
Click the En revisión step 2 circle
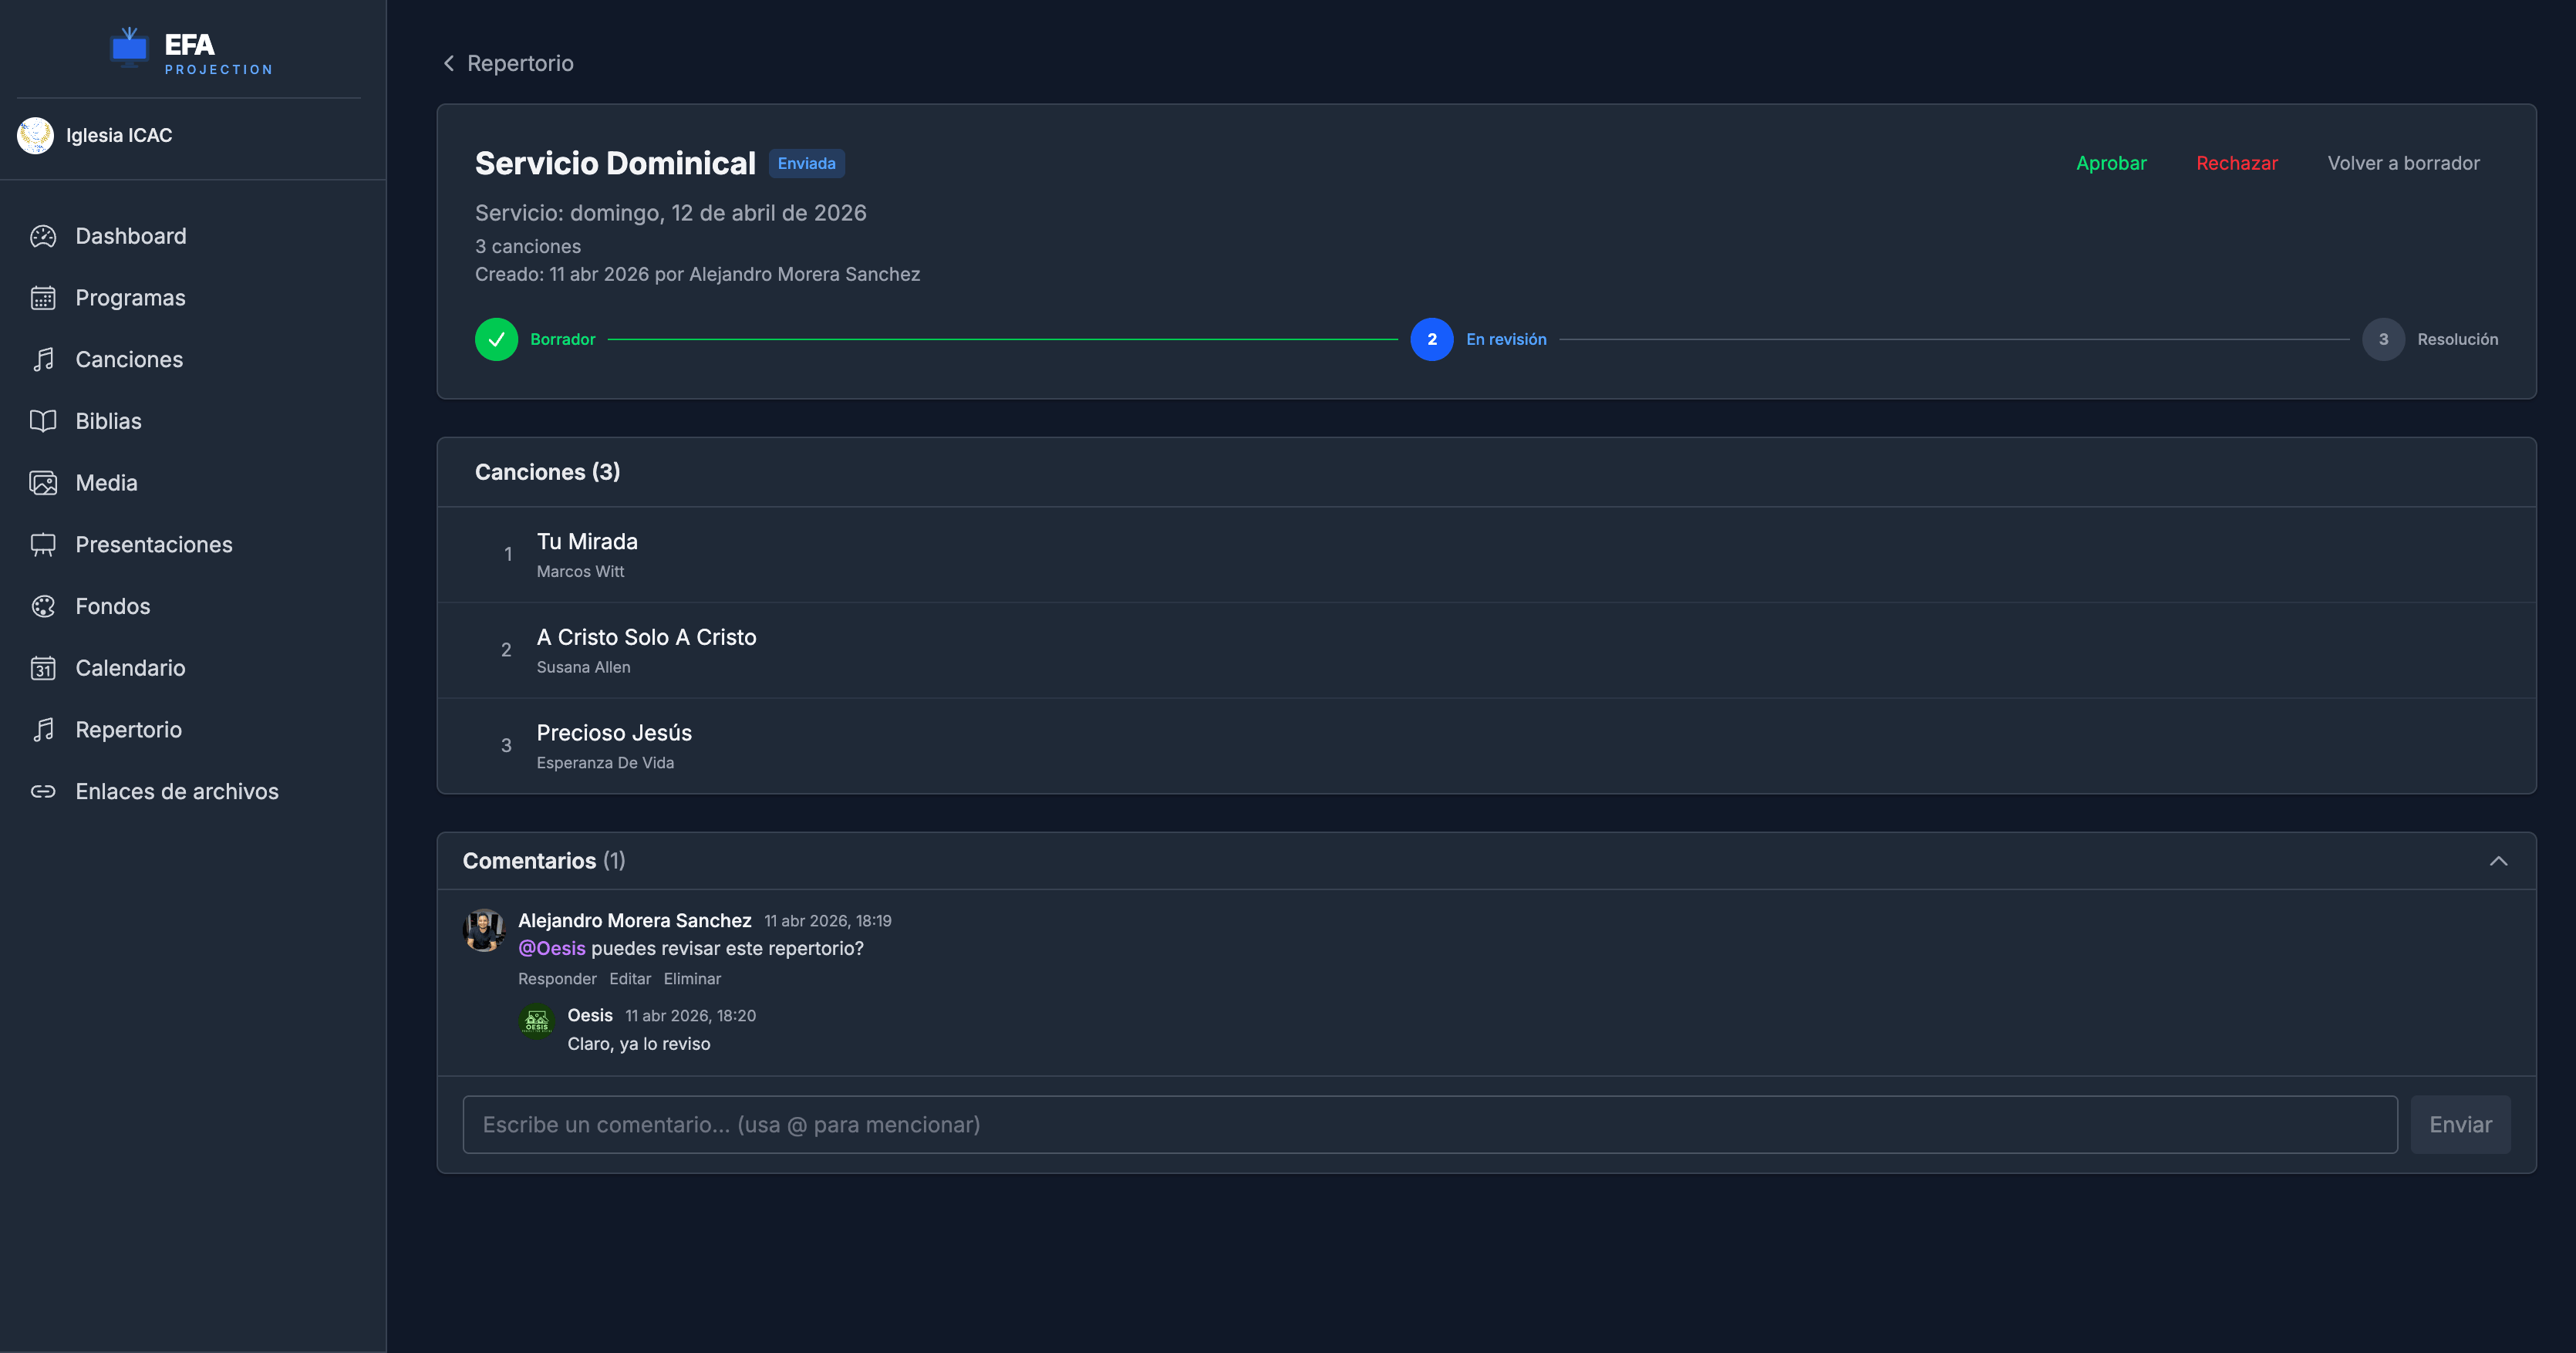tap(1431, 340)
